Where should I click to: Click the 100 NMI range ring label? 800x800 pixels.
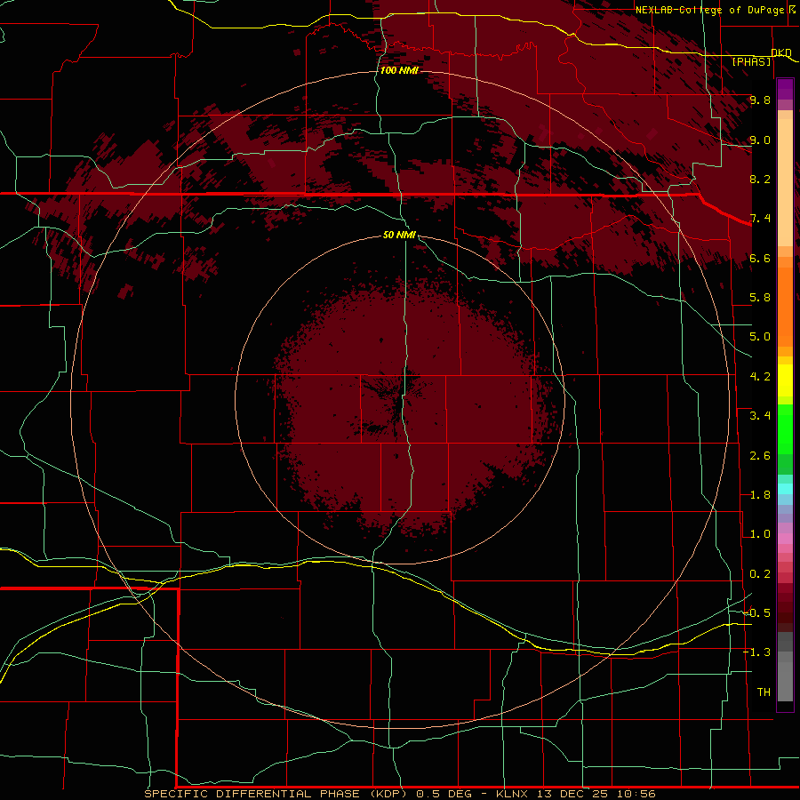(399, 70)
